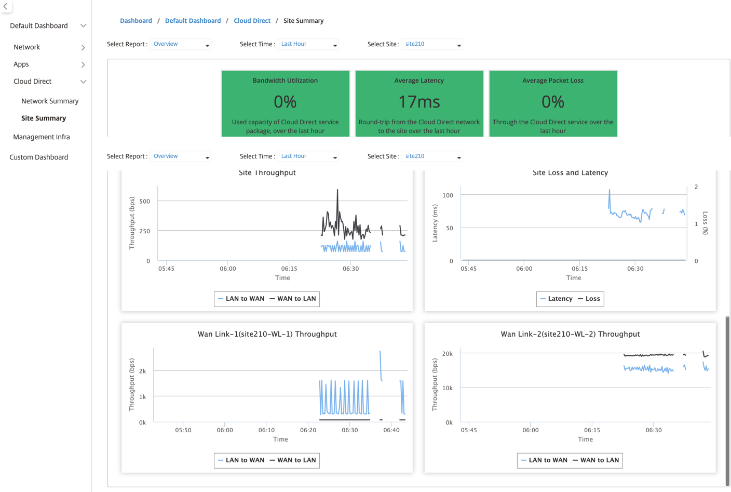Screen dimensions: 731x492
Task: Open the lower site210 site dropdown
Action: pyautogui.click(x=432, y=156)
